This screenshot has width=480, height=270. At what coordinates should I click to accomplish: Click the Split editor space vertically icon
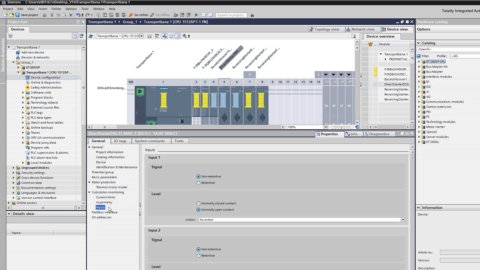[210, 15]
